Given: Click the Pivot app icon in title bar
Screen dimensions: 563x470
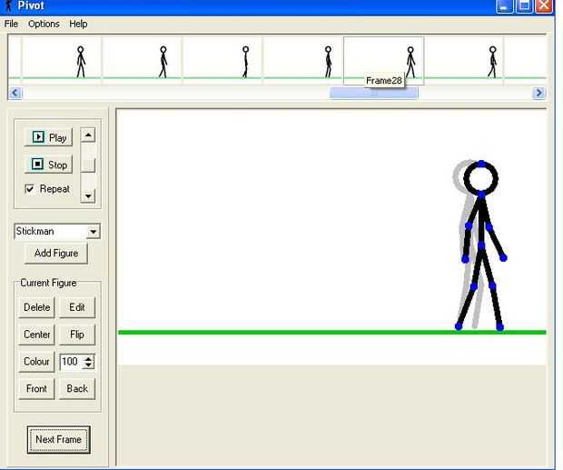Looking at the screenshot, I should (8, 5).
